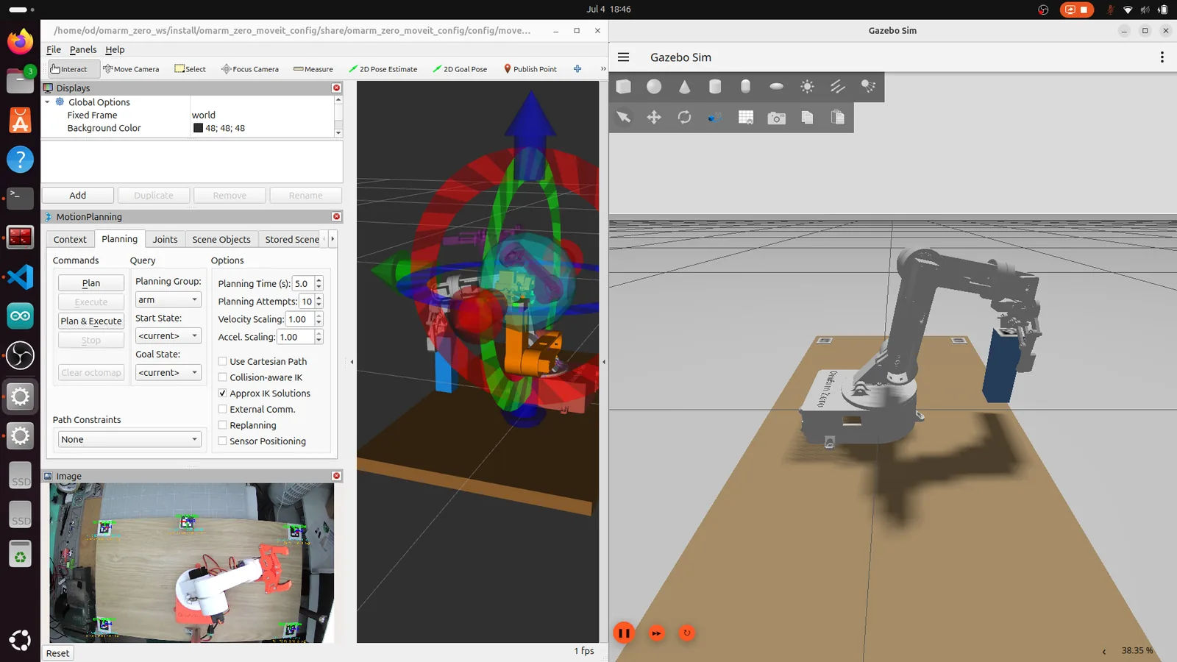Click the Planning Attempts spinner field
The height and width of the screenshot is (662, 1177).
click(x=306, y=302)
